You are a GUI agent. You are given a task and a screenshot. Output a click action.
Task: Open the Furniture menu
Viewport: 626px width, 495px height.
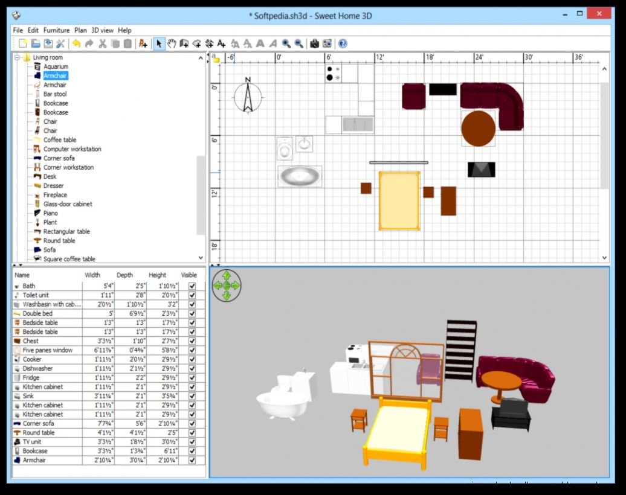point(56,30)
